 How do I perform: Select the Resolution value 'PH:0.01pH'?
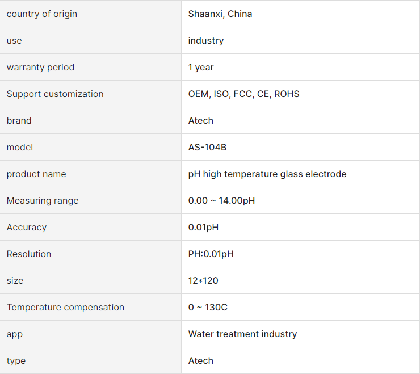[211, 254]
